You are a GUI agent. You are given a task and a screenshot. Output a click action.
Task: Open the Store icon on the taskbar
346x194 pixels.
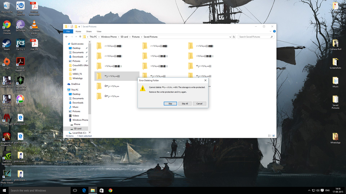[101, 191]
